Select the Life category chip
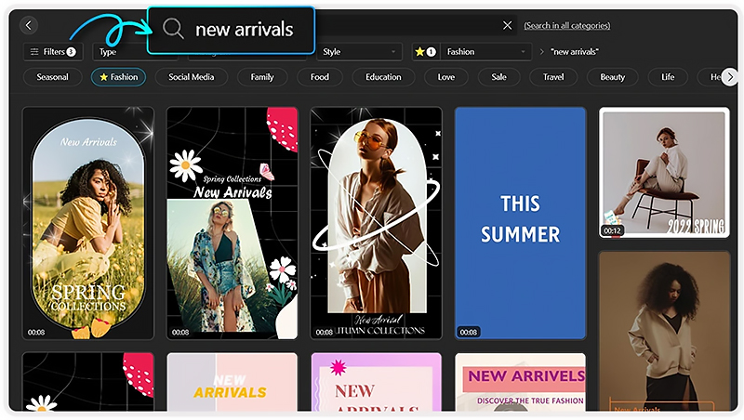744x420 pixels. point(668,77)
